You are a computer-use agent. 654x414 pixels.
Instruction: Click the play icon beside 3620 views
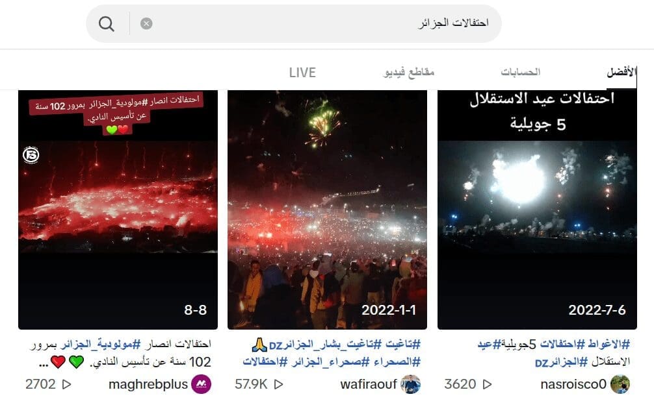(486, 384)
